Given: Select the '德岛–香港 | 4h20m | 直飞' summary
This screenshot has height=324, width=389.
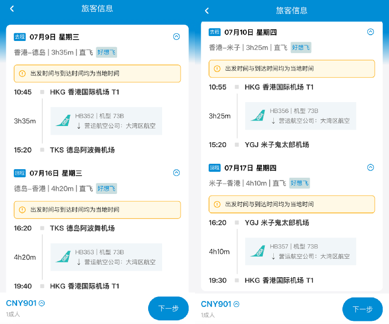Looking at the screenshot, I should pyautogui.click(x=53, y=189).
